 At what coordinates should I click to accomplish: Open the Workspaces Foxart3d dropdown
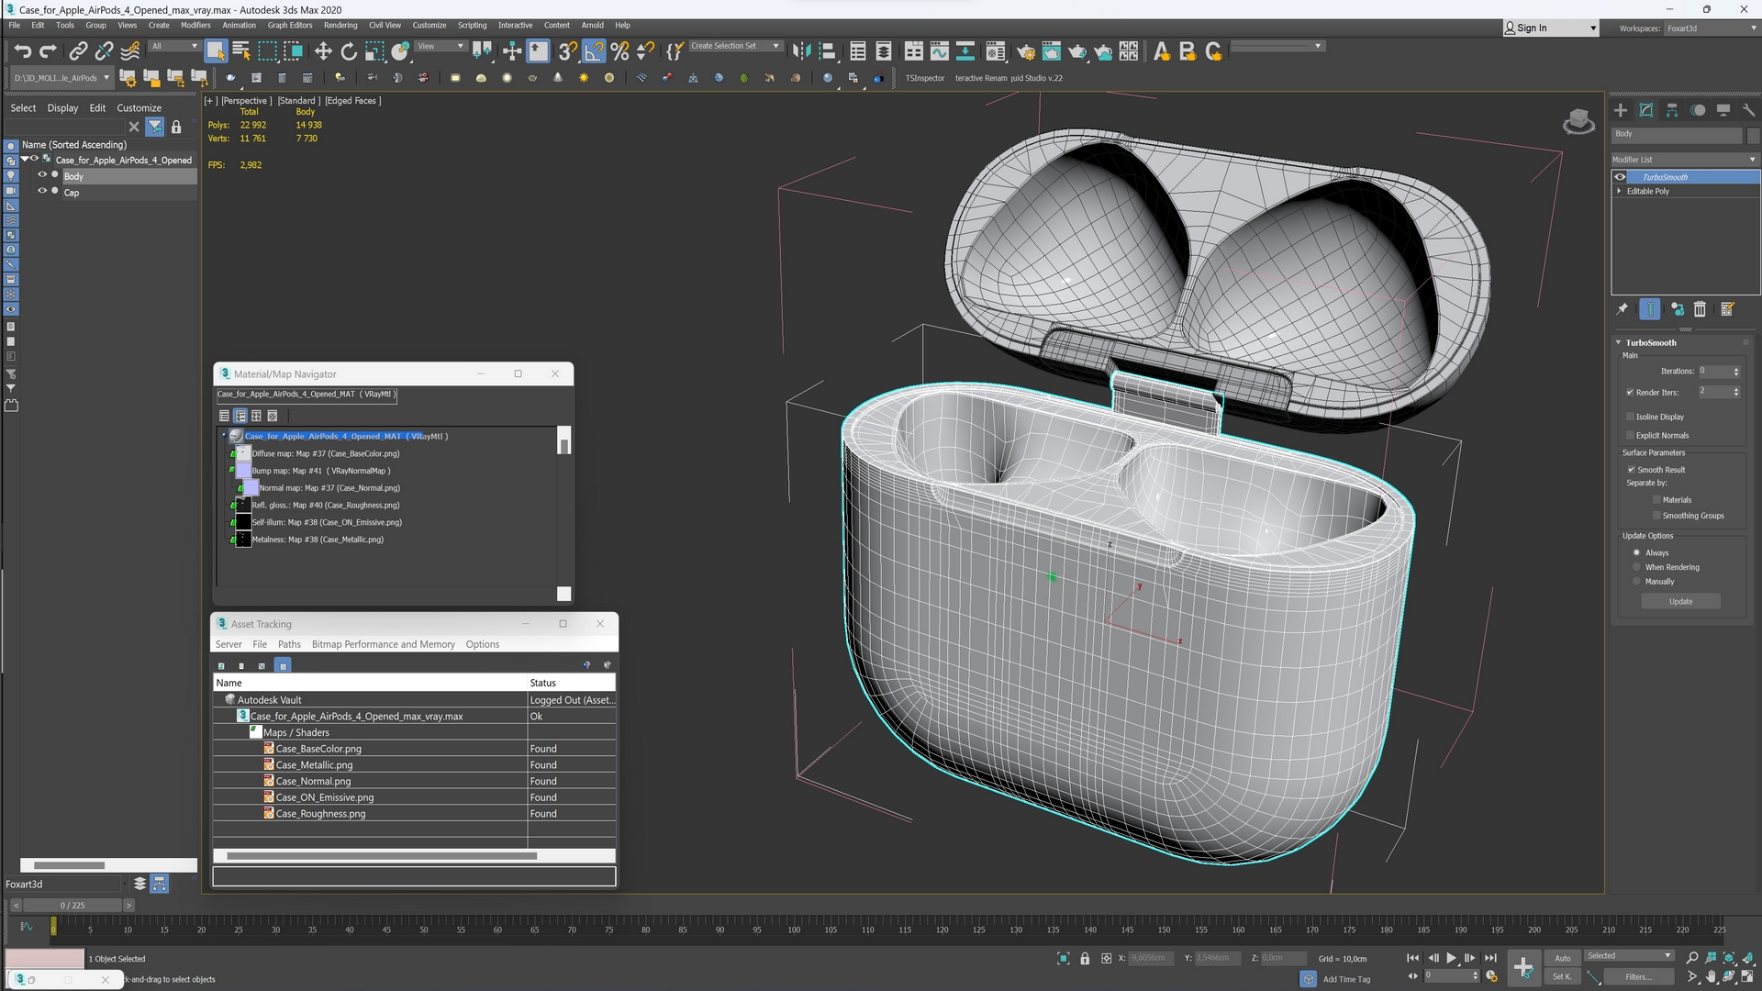point(1711,28)
